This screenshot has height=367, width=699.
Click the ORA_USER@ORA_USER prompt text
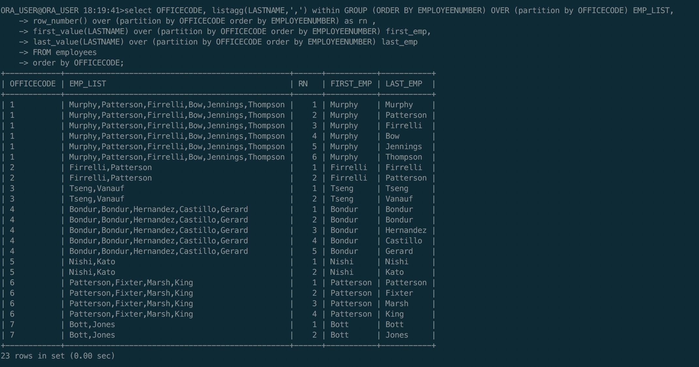point(40,10)
